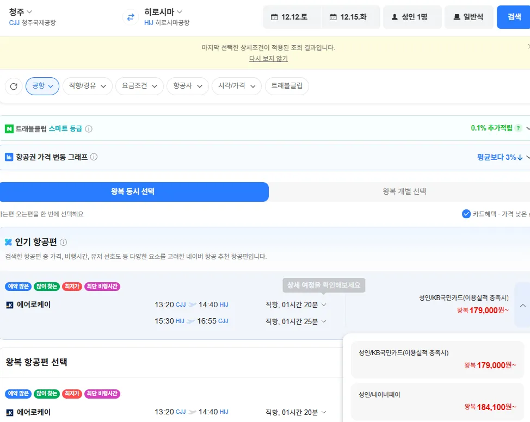Click the Naver N logo icon
530x422 pixels.
9,129
